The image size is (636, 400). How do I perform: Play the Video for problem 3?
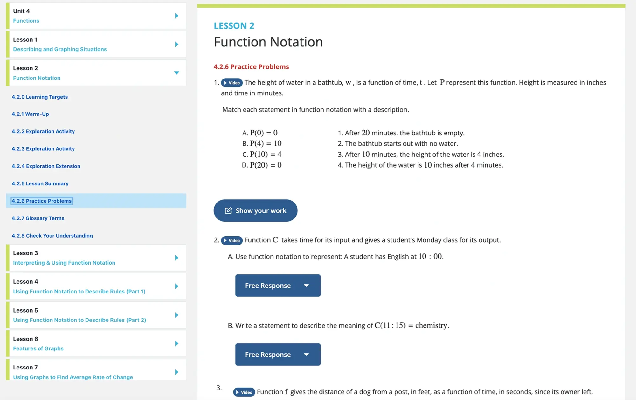[244, 392]
